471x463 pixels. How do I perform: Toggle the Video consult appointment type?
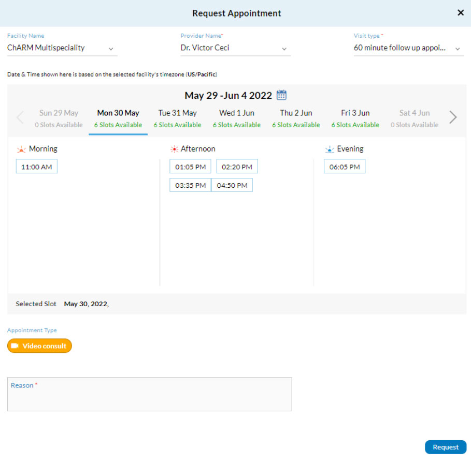(39, 346)
